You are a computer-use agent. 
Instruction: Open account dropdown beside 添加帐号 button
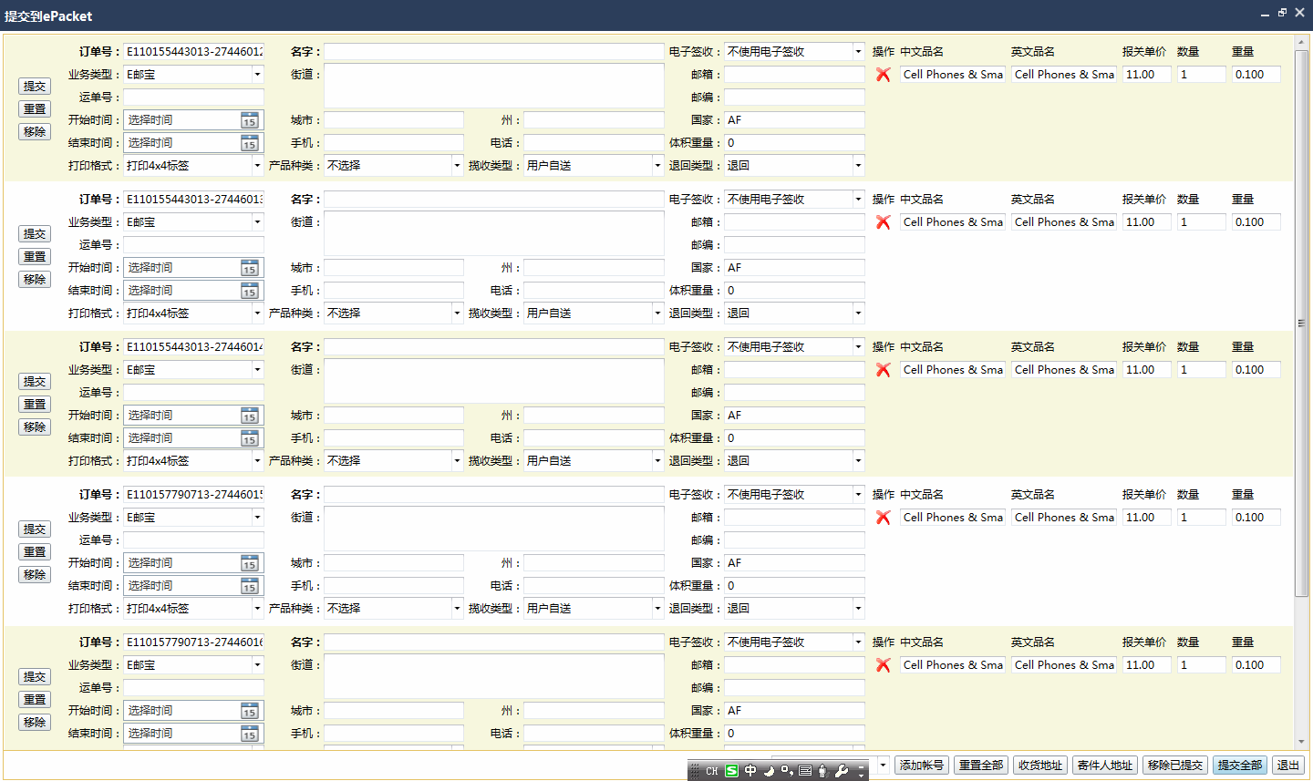click(883, 765)
